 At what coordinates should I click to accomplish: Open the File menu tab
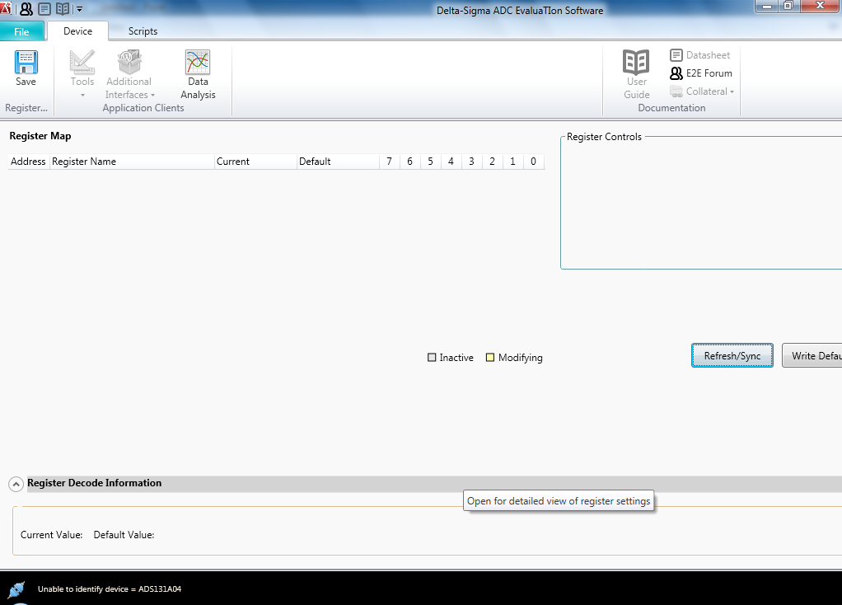point(21,31)
